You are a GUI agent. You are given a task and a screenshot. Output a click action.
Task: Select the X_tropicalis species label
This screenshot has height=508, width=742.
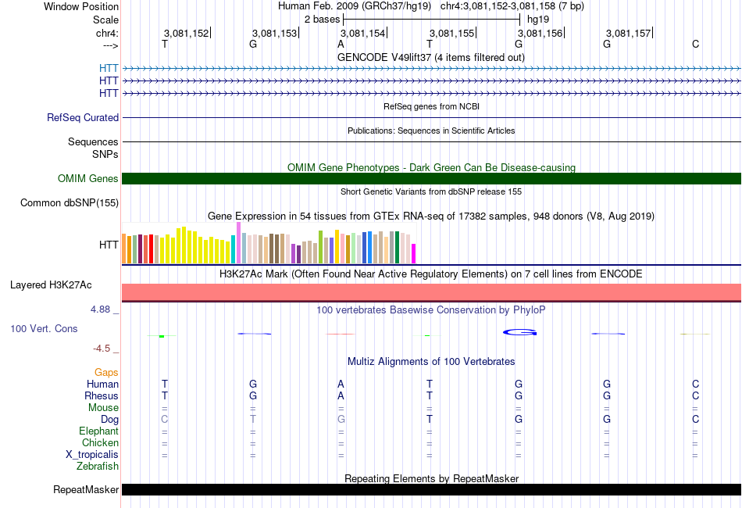(x=92, y=455)
